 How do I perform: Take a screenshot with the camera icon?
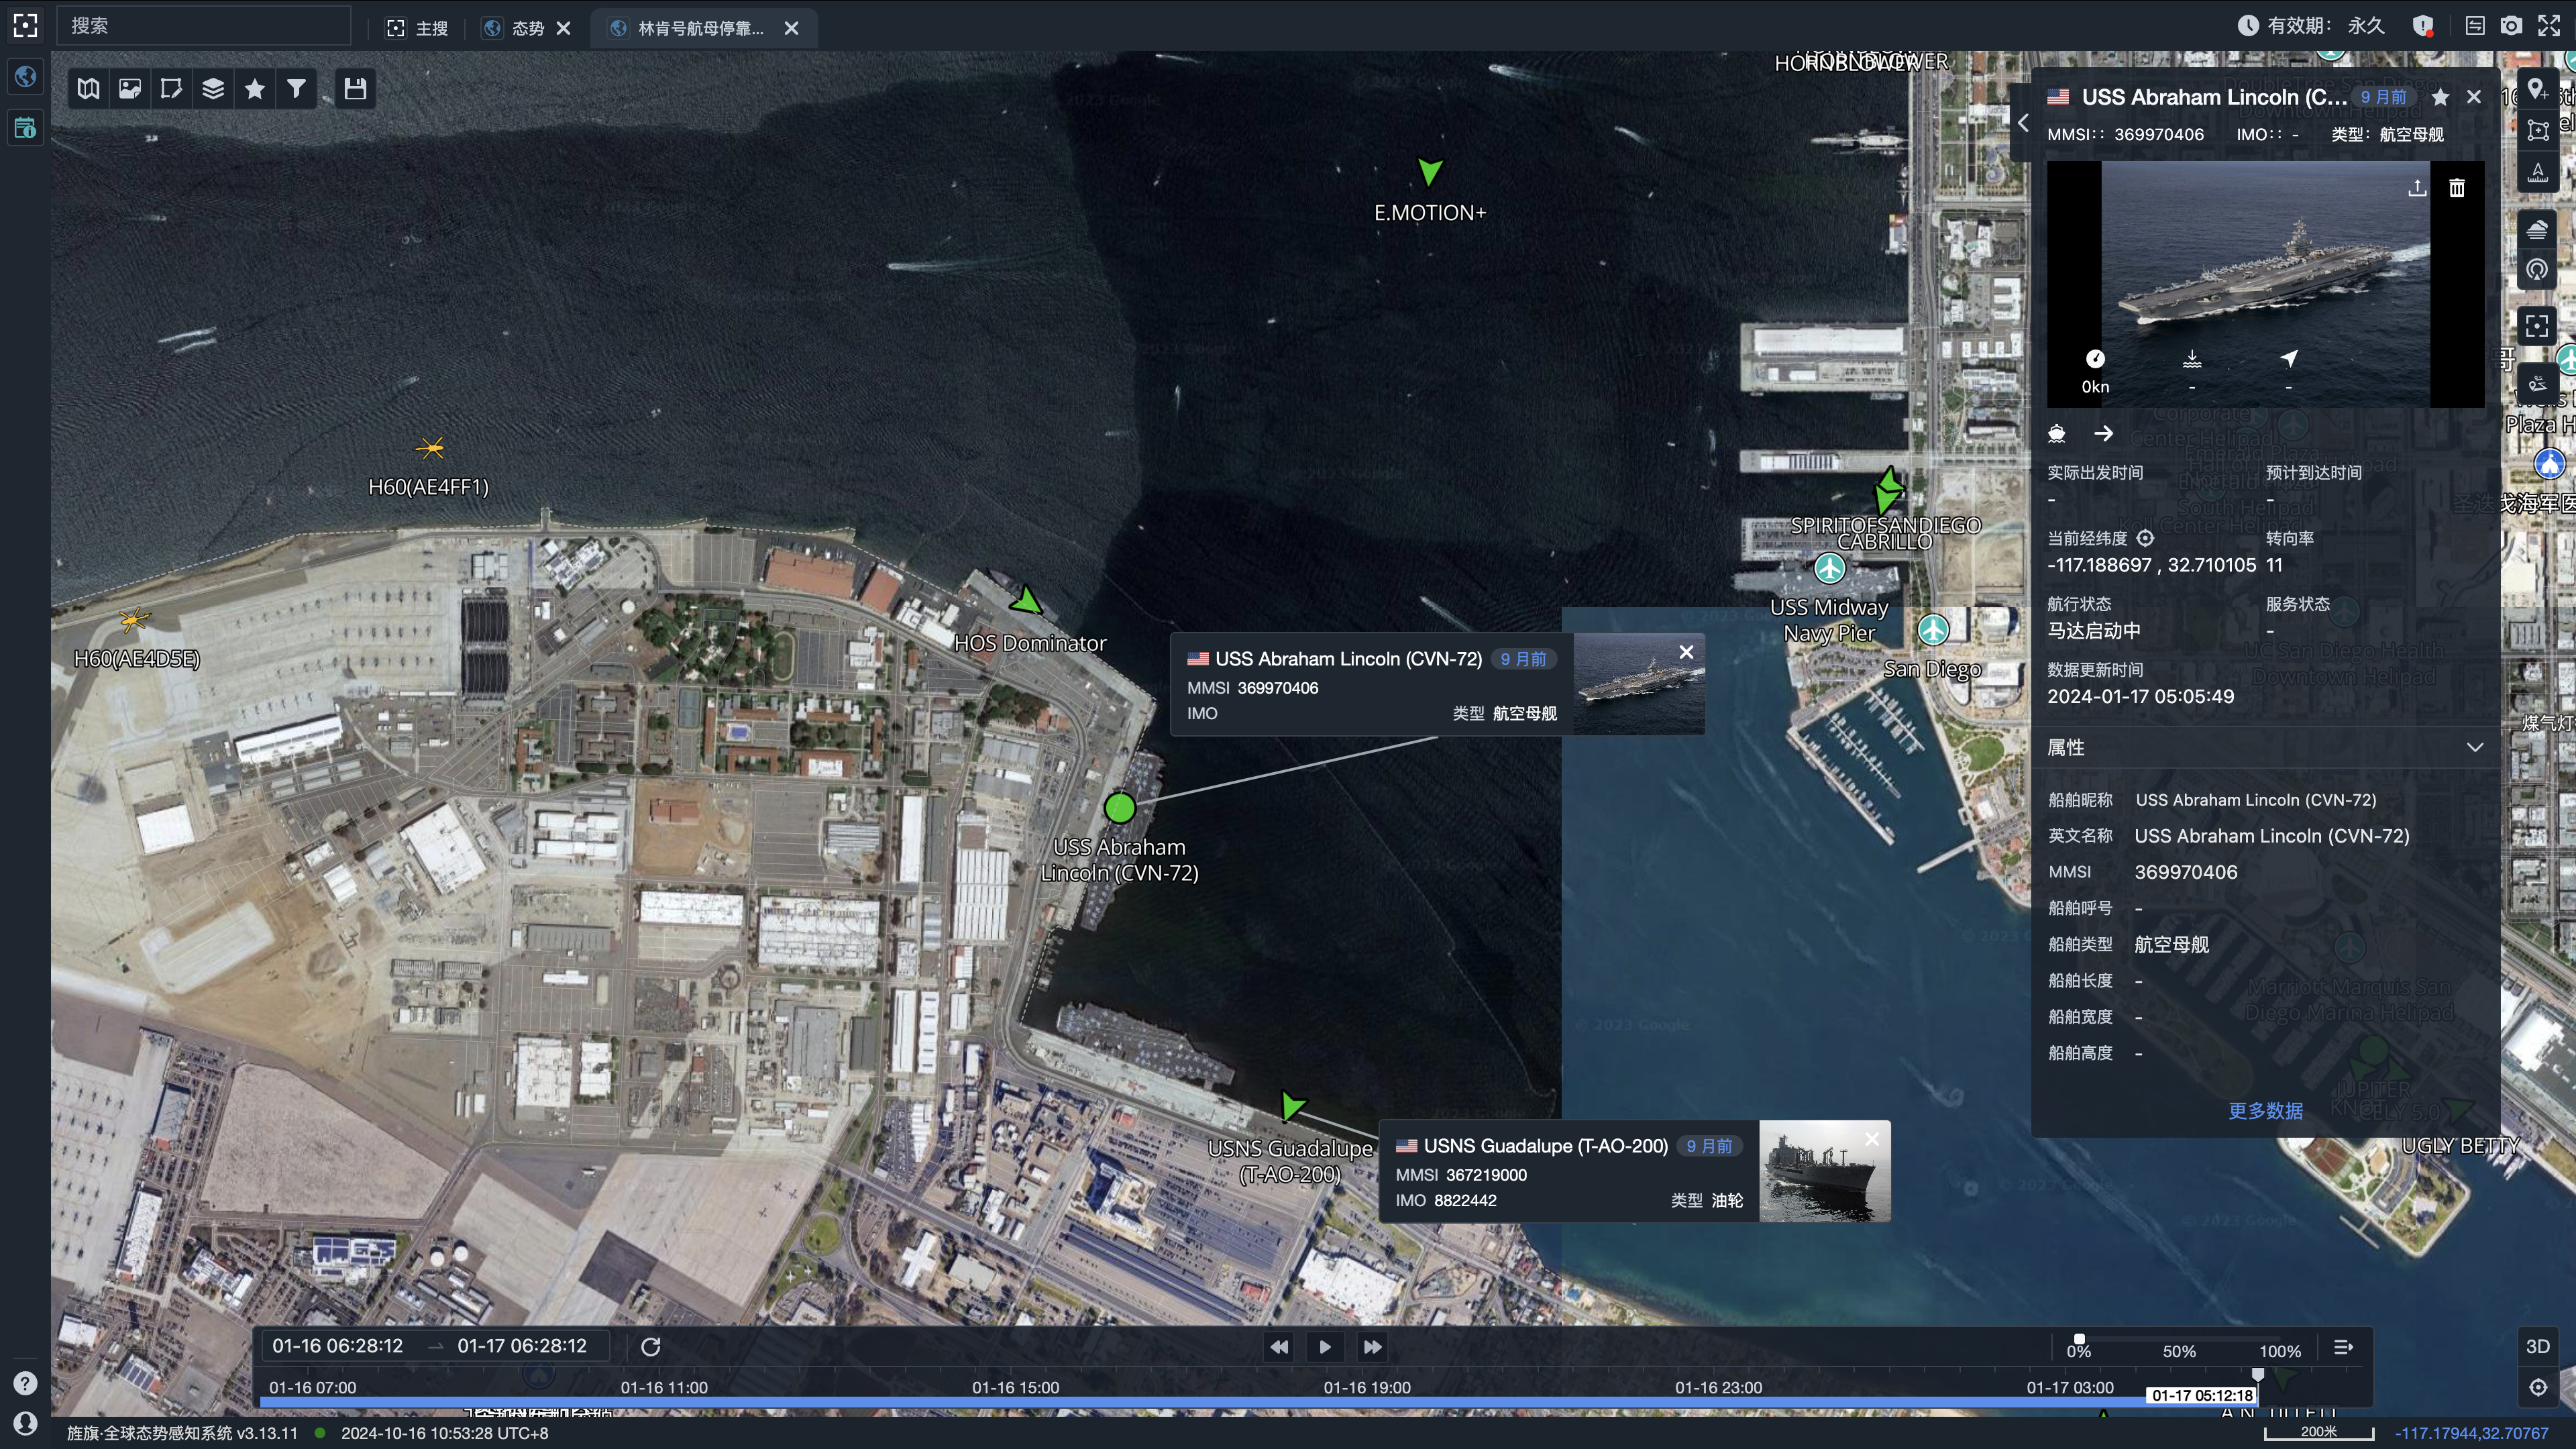(x=2511, y=27)
